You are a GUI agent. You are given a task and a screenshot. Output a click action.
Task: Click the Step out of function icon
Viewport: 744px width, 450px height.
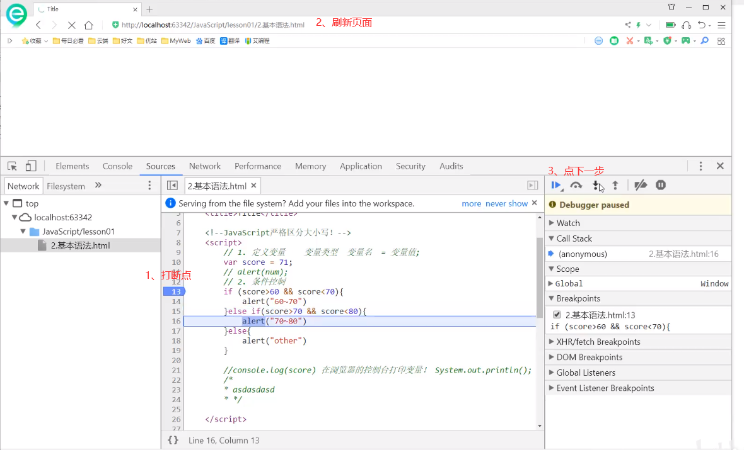tap(615, 185)
